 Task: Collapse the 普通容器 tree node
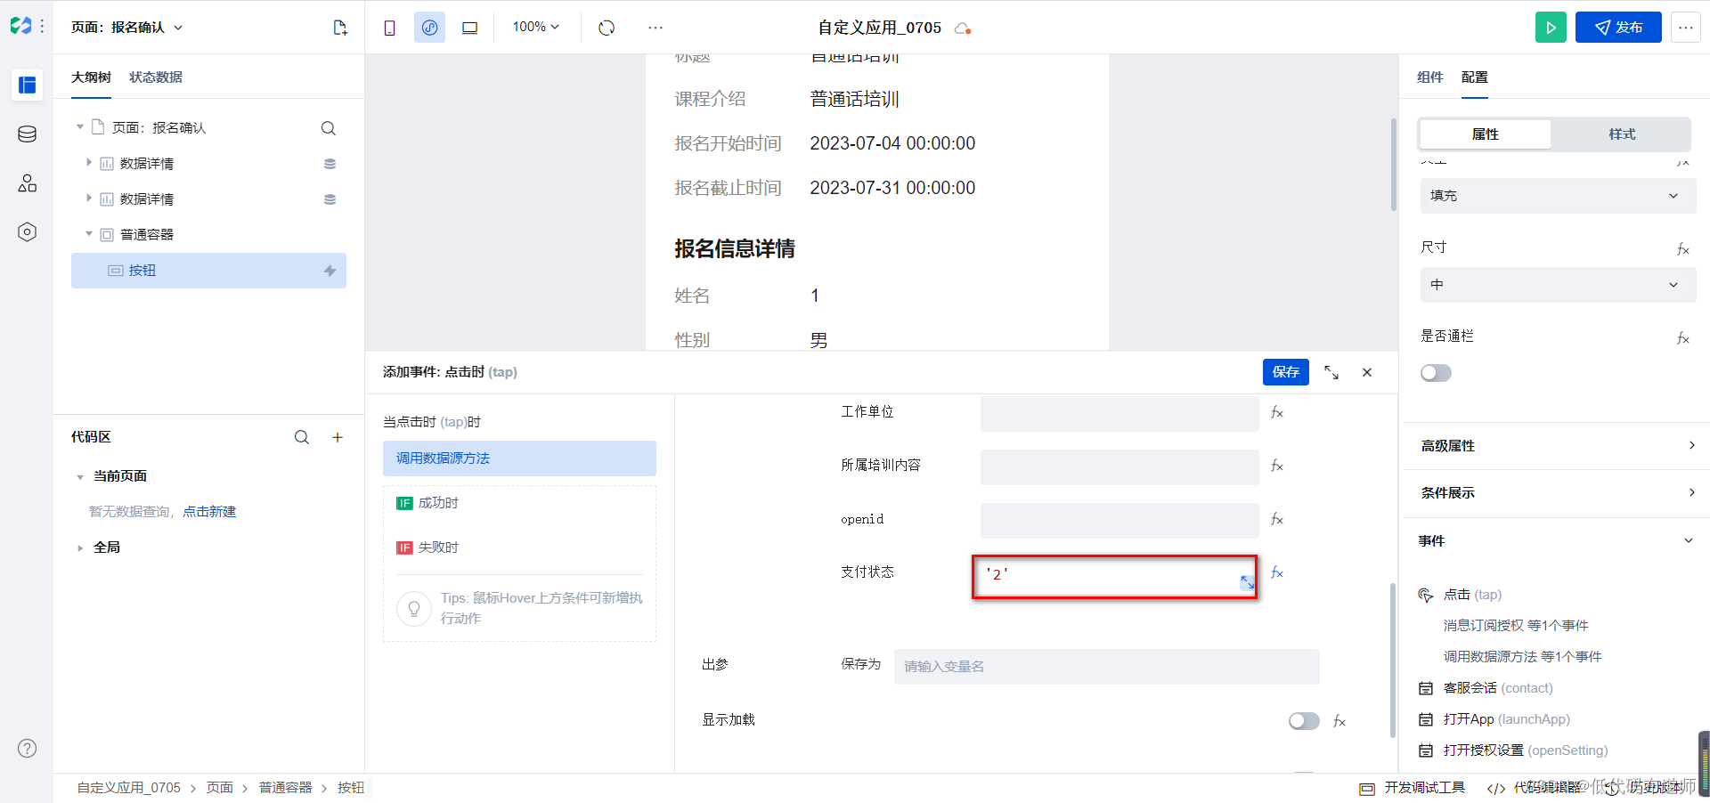click(89, 234)
